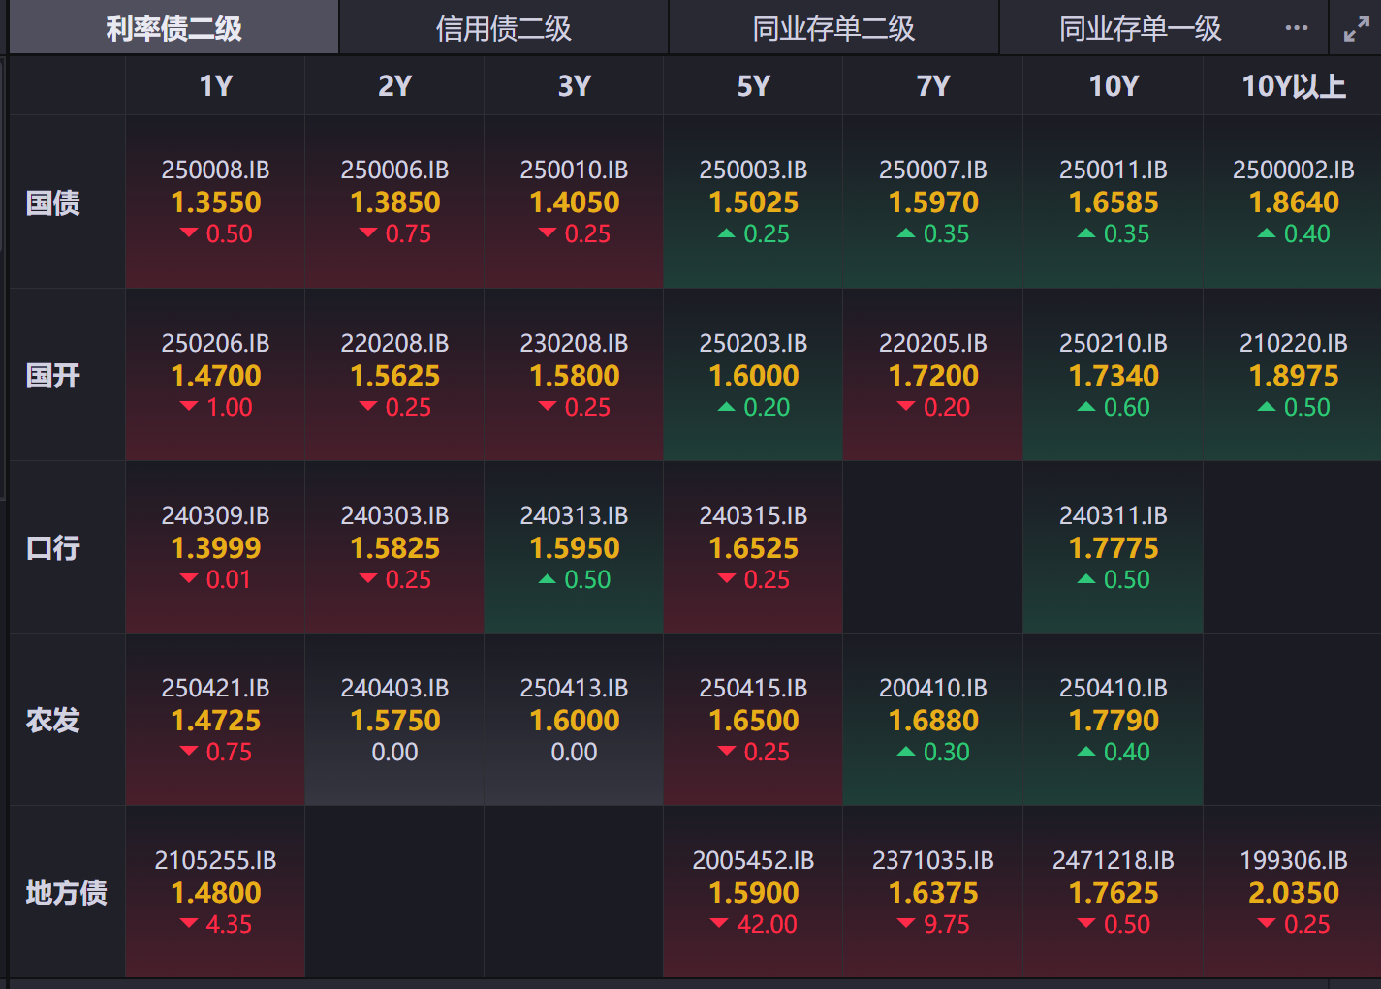Screen dimensions: 1381x989
Task: Expand panel with the fullscreen arrows icon
Action: [1356, 29]
